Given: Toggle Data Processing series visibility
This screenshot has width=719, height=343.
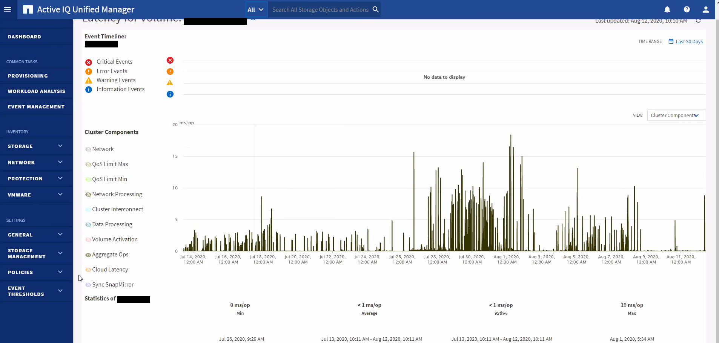Looking at the screenshot, I should pyautogui.click(x=88, y=224).
